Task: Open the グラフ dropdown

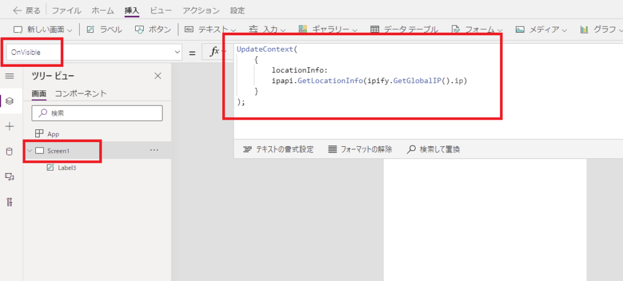Action: coord(601,29)
